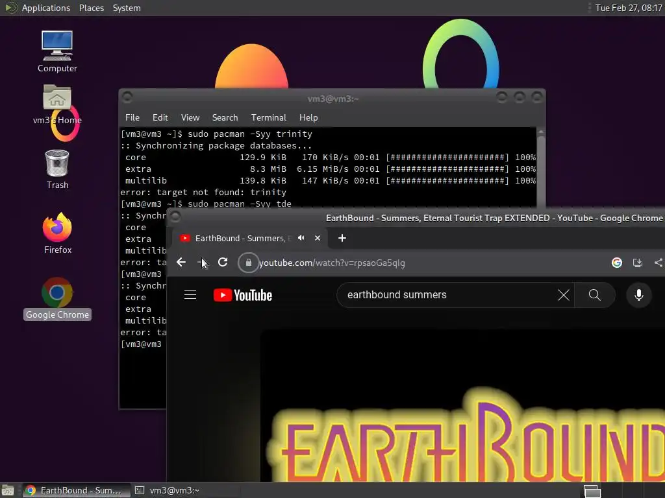
Task: Click the YouTube search magnifier button
Action: click(x=595, y=295)
